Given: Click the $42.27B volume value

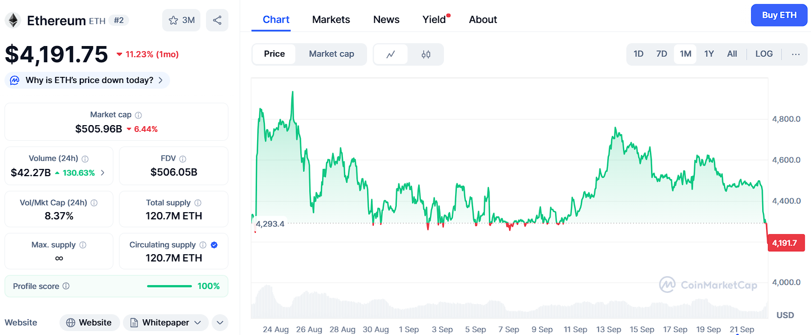Looking at the screenshot, I should [30, 173].
